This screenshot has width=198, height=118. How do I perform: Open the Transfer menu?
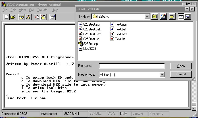coord(43,10)
